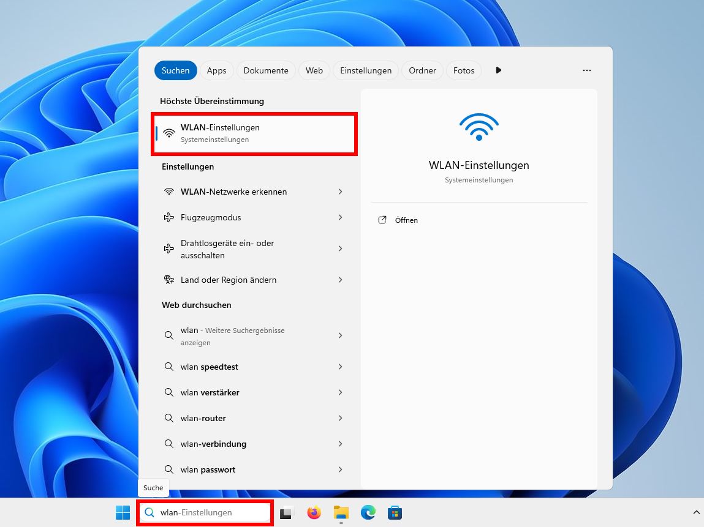Select the wlan-router search suggestion
The image size is (704, 527).
click(x=203, y=418)
